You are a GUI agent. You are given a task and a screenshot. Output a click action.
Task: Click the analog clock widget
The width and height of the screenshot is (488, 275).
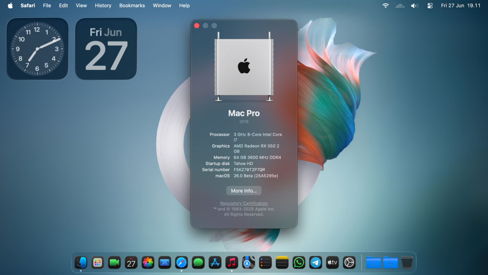[38, 49]
